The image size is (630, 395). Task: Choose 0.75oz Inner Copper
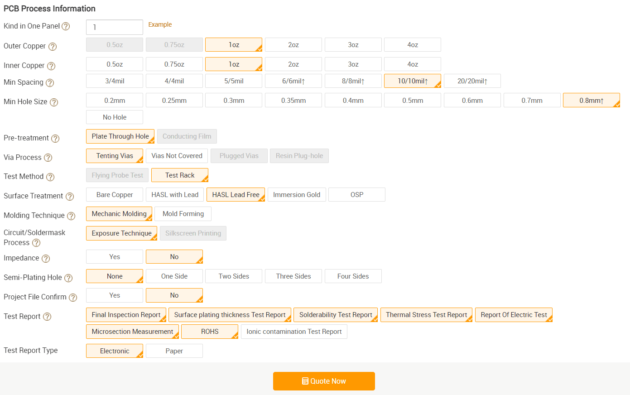click(174, 64)
